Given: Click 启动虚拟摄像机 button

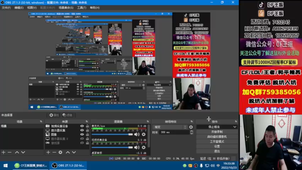Looking at the screenshot, I should [x=217, y=137].
